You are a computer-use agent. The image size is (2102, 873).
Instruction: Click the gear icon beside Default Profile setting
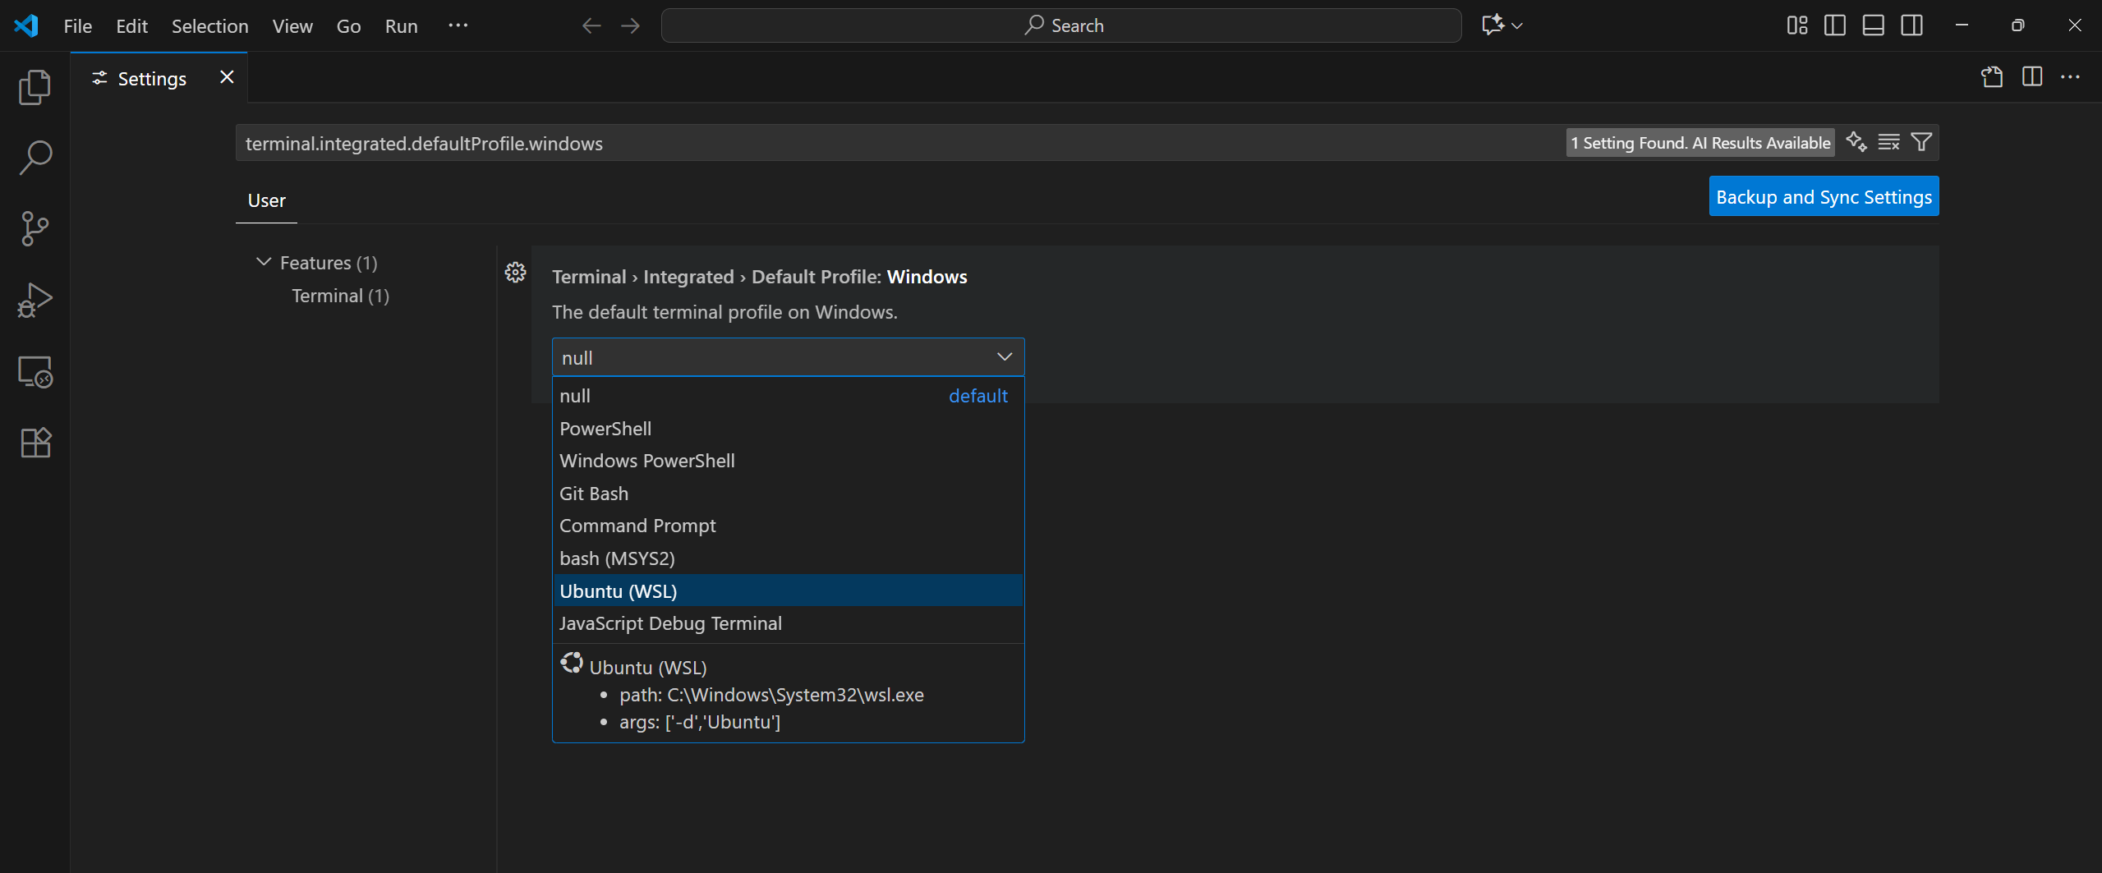pos(515,273)
